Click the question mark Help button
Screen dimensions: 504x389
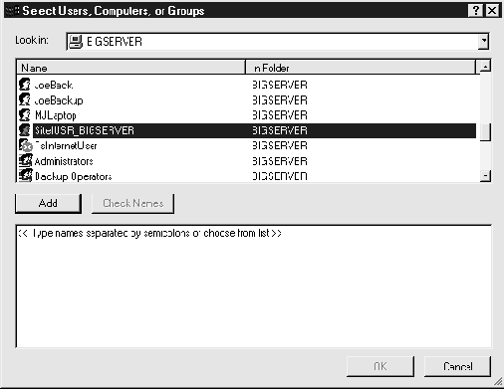(475, 11)
